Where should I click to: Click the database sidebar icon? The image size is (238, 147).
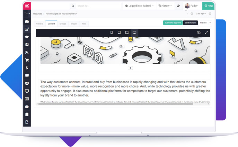point(27,114)
